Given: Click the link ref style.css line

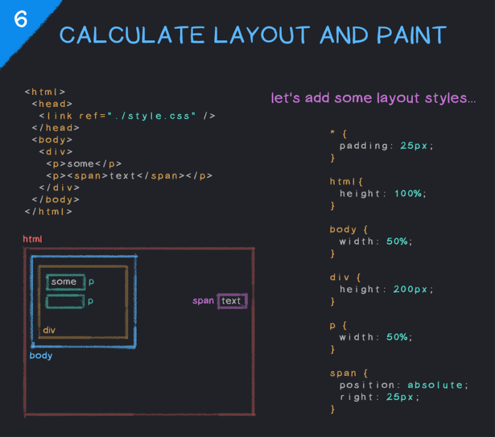Looking at the screenshot, I should pyautogui.click(x=127, y=116).
